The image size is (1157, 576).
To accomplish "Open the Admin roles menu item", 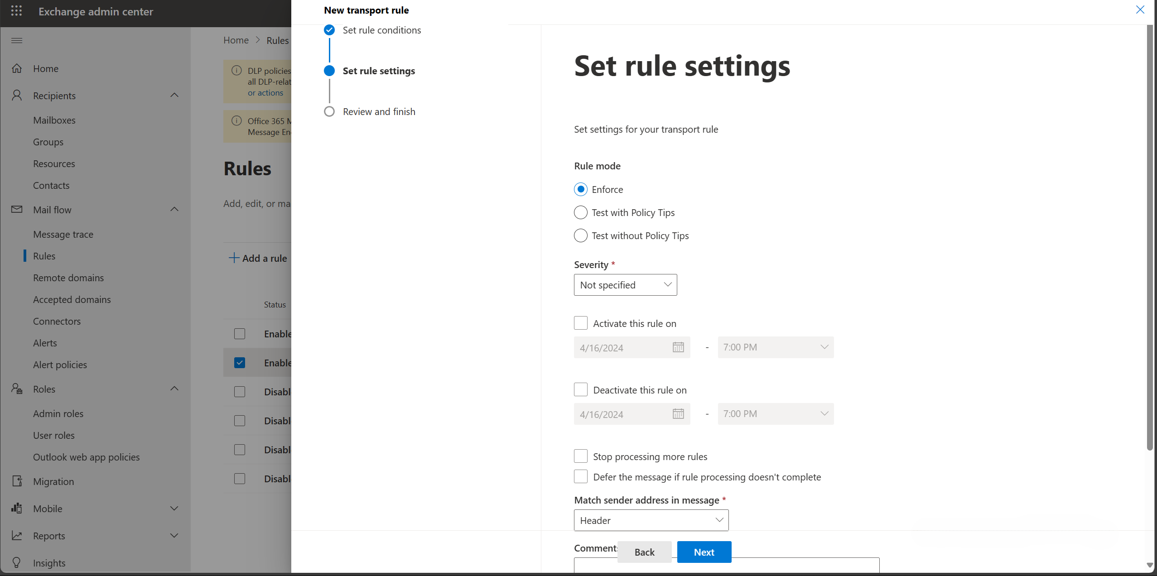I will [58, 413].
